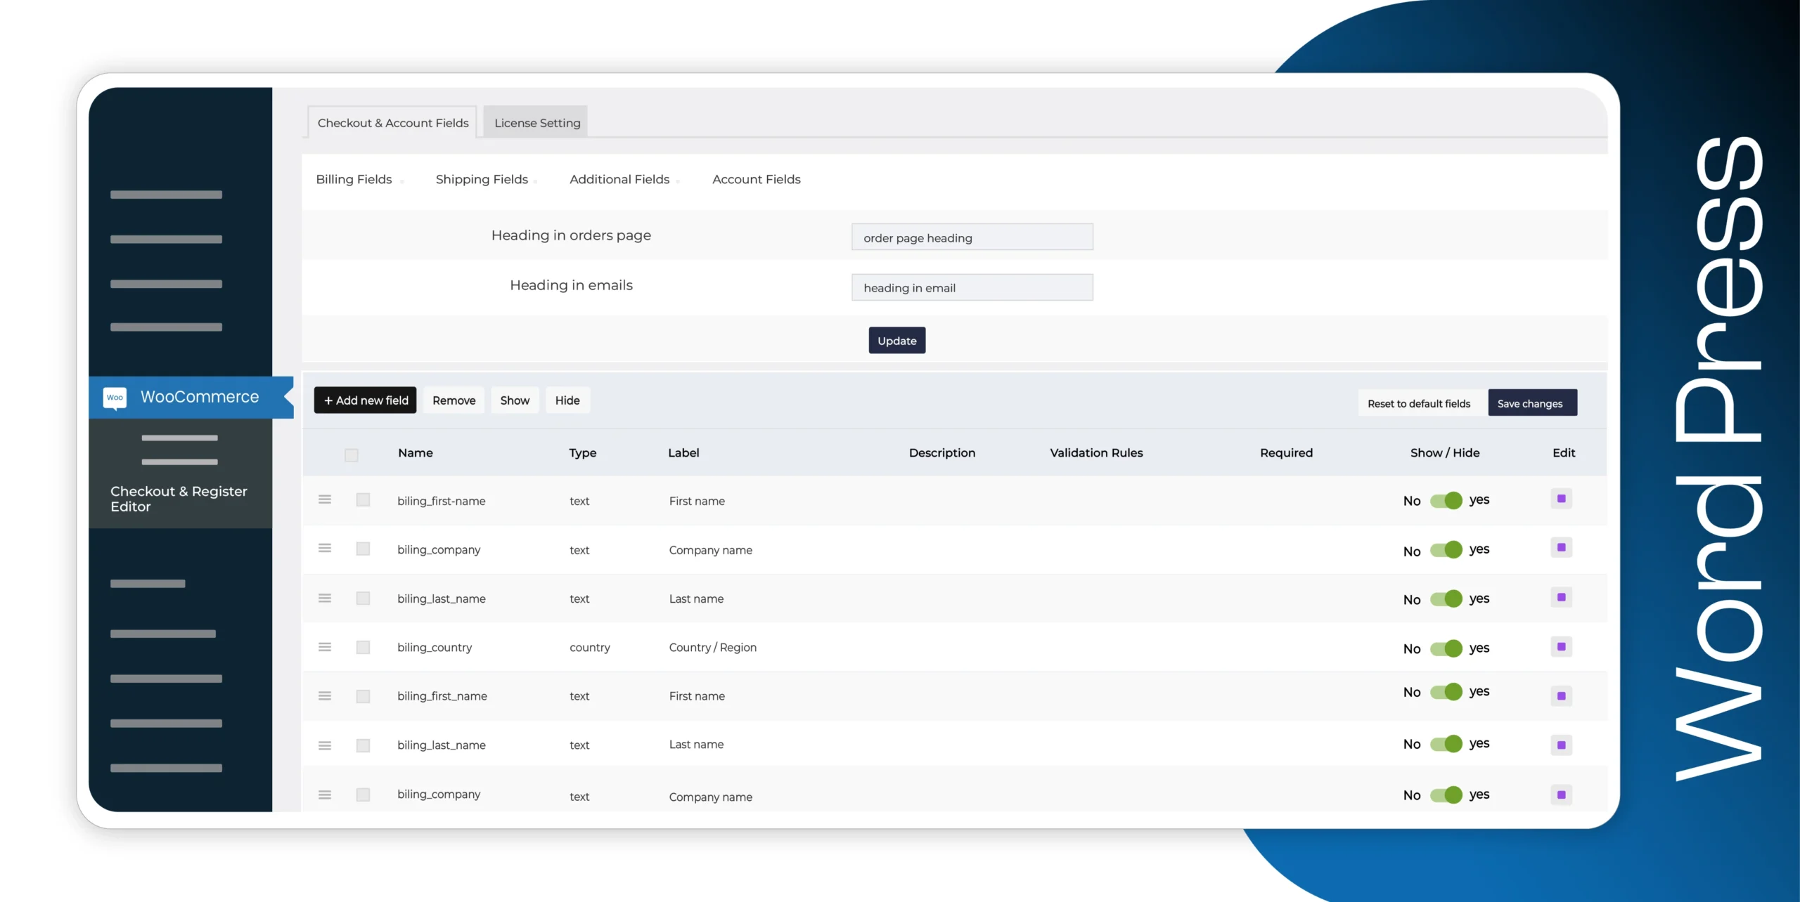
Task: Open the License Setting tab
Action: [536, 122]
